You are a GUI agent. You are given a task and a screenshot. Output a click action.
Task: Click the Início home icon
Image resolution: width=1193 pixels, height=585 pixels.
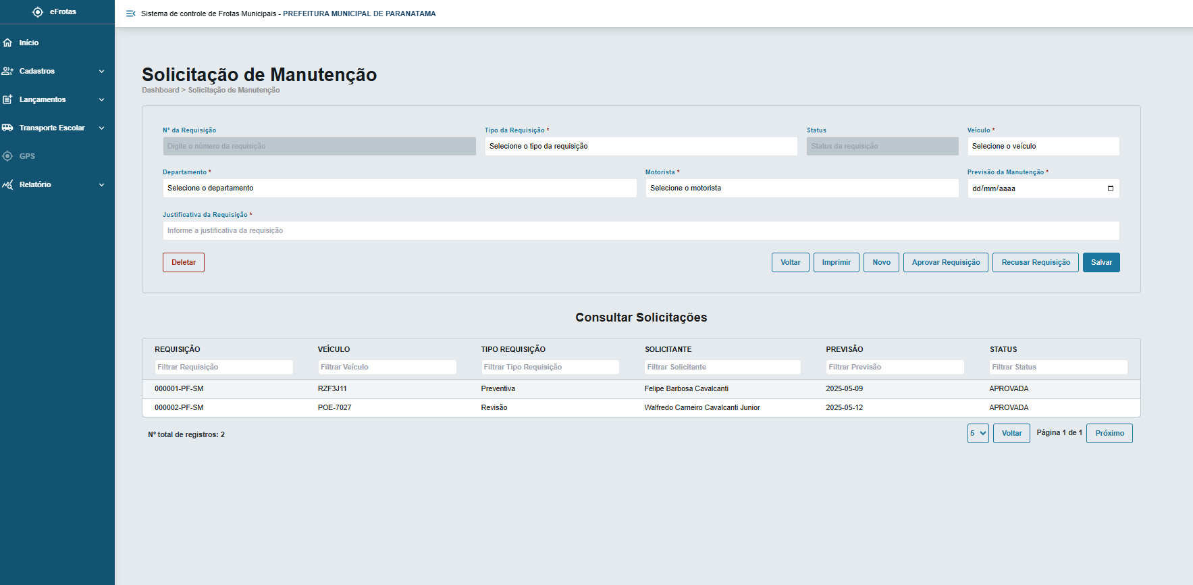pos(8,43)
